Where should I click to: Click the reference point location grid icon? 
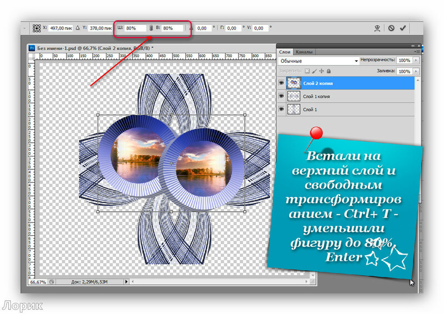point(37,28)
